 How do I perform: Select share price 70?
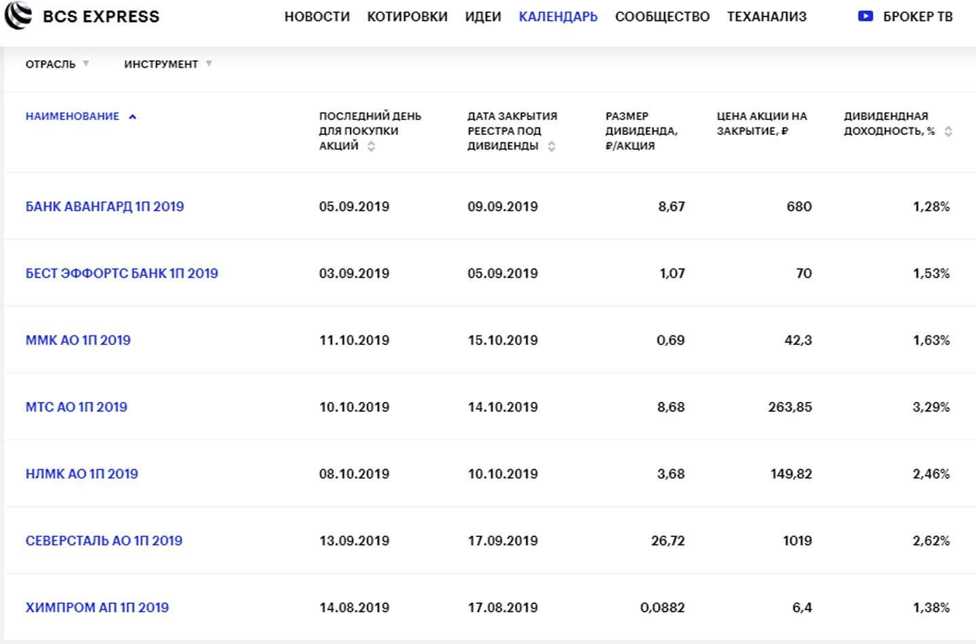(x=804, y=273)
